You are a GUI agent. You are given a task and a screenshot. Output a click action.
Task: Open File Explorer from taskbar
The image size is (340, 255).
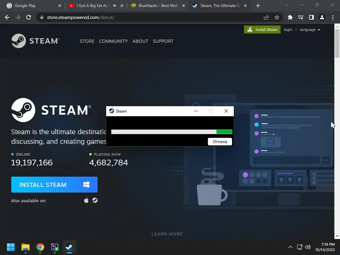click(x=25, y=247)
